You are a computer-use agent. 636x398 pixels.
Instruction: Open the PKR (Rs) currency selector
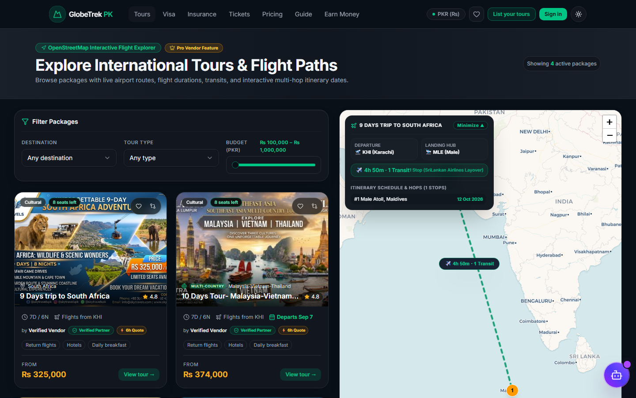[446, 14]
